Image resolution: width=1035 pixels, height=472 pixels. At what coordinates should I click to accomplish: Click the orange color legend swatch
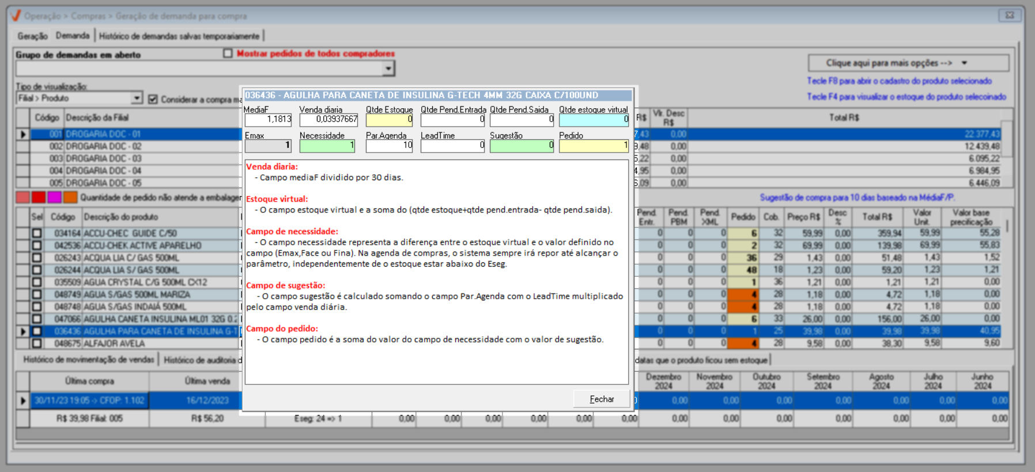70,197
